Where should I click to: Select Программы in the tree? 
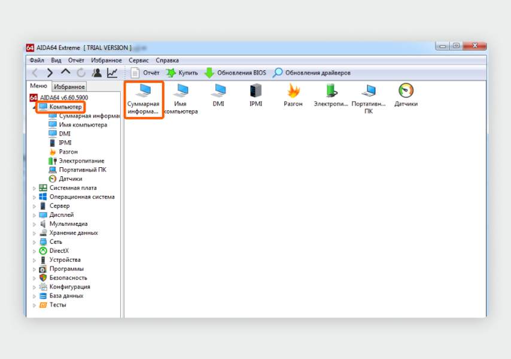pyautogui.click(x=61, y=269)
